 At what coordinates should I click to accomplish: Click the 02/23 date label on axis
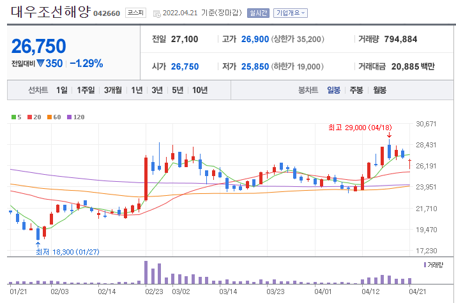click(x=154, y=292)
